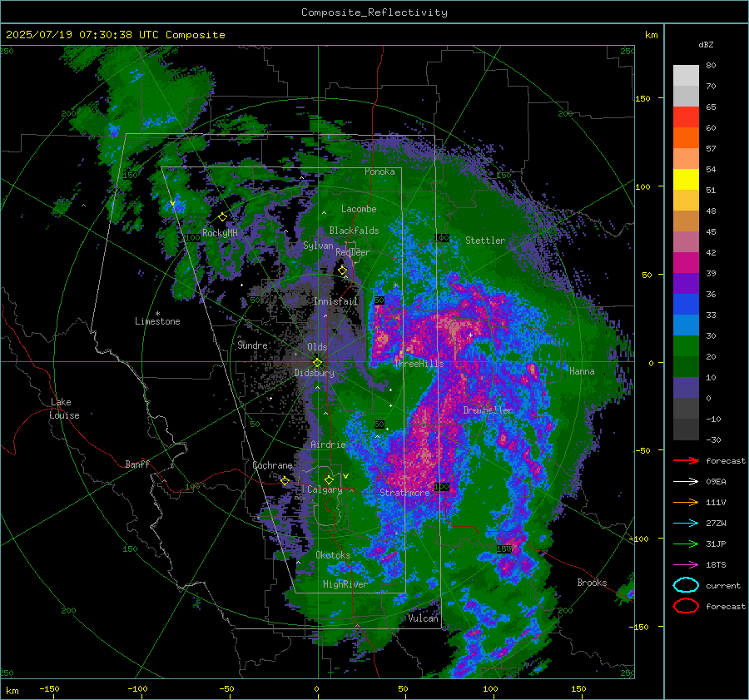
Task: Click the Innisfail map label
Action: tap(335, 301)
